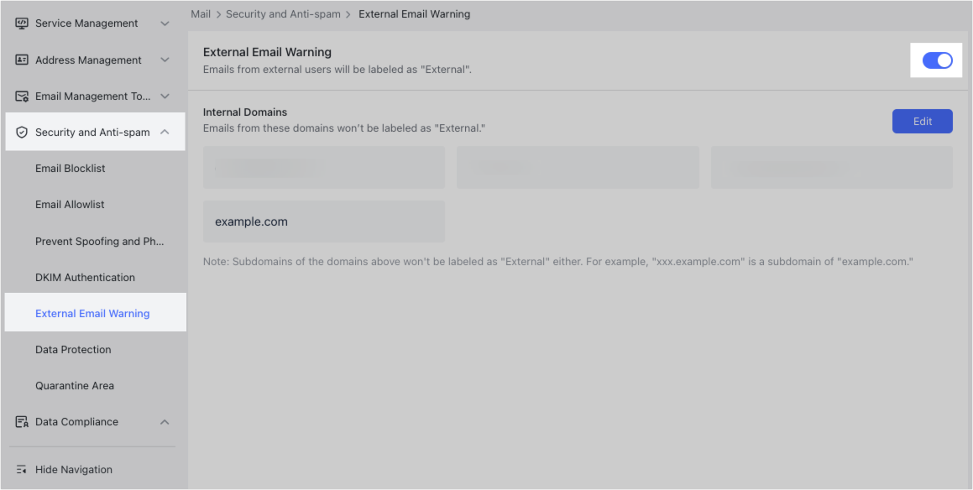
Task: Open the Email Allowlist page
Action: point(71,204)
